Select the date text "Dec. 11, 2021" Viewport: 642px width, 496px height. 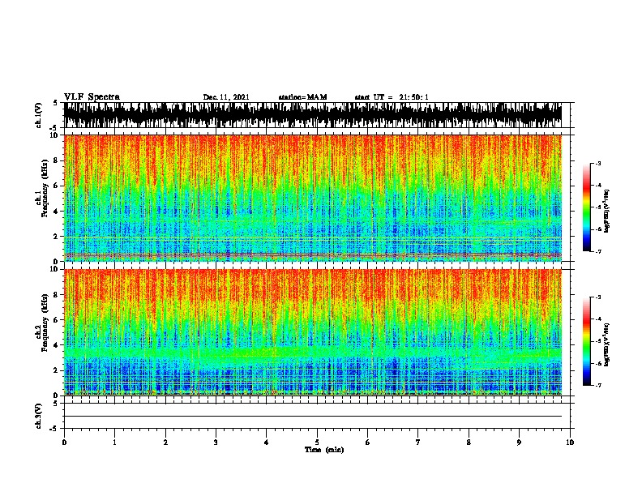(226, 97)
